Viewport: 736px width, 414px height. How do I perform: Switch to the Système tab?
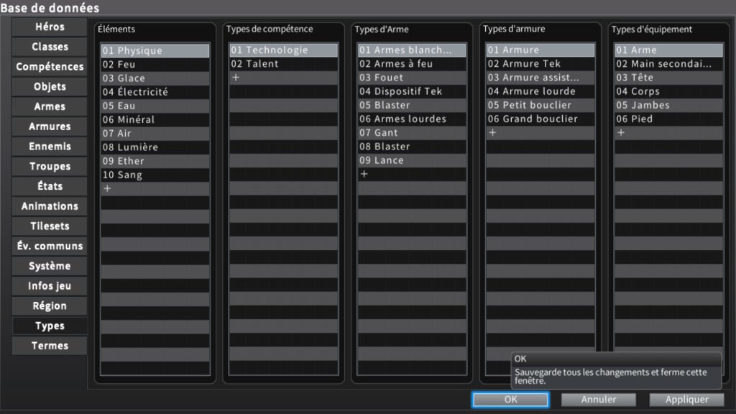pyautogui.click(x=50, y=266)
